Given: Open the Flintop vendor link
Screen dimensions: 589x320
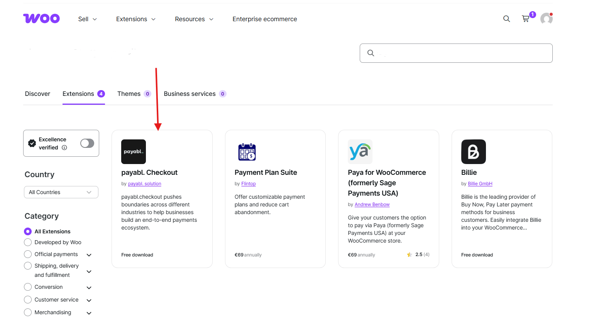Looking at the screenshot, I should coord(249,184).
